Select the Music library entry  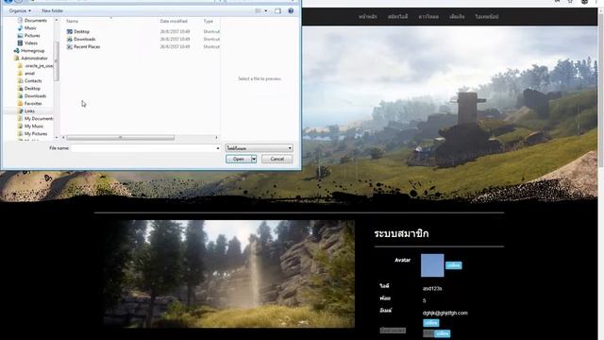(x=27, y=27)
